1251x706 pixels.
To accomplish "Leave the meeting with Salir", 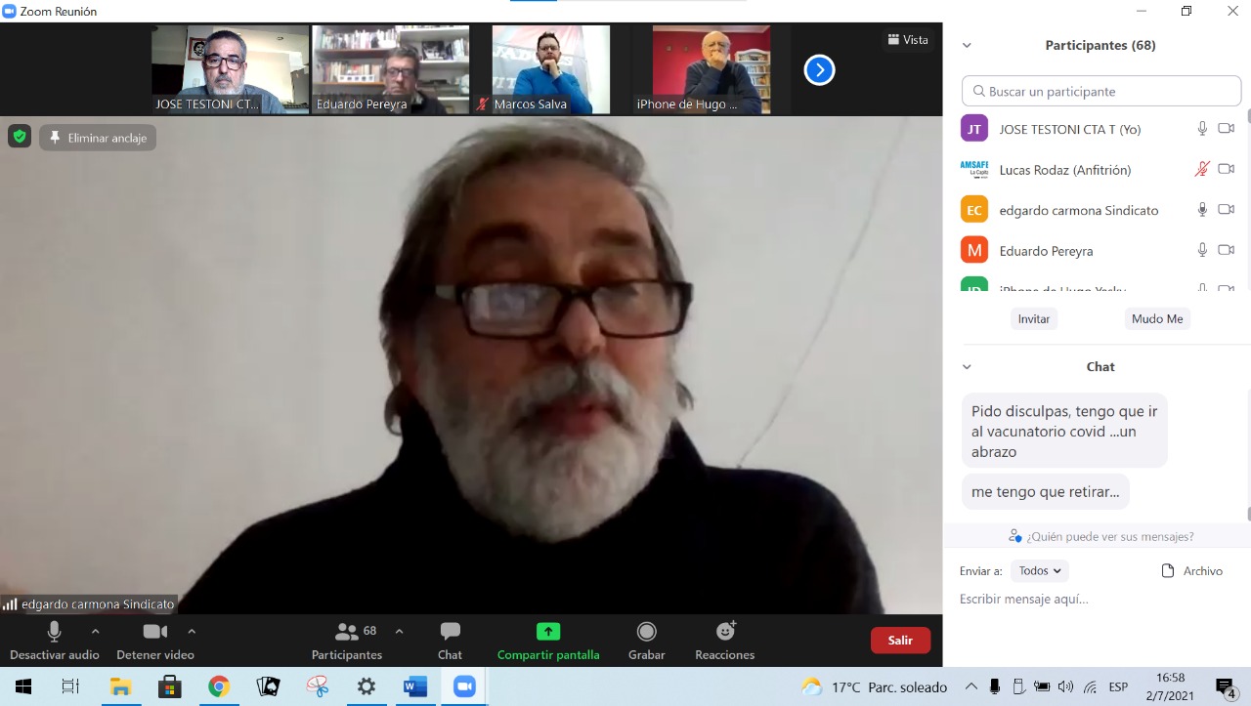I will point(900,641).
